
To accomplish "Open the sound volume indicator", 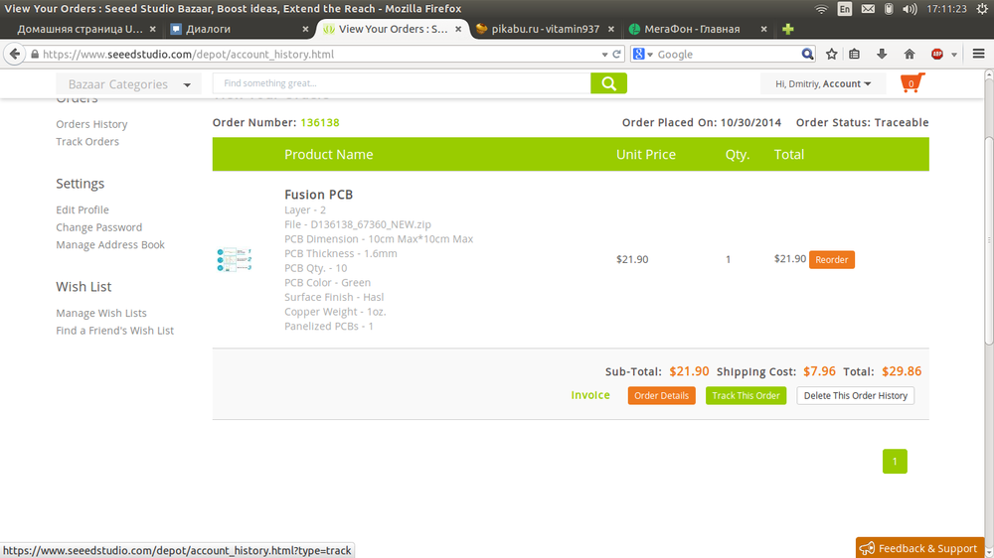I will pyautogui.click(x=910, y=9).
